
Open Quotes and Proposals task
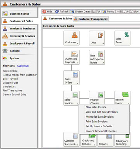tap(72, 57)
